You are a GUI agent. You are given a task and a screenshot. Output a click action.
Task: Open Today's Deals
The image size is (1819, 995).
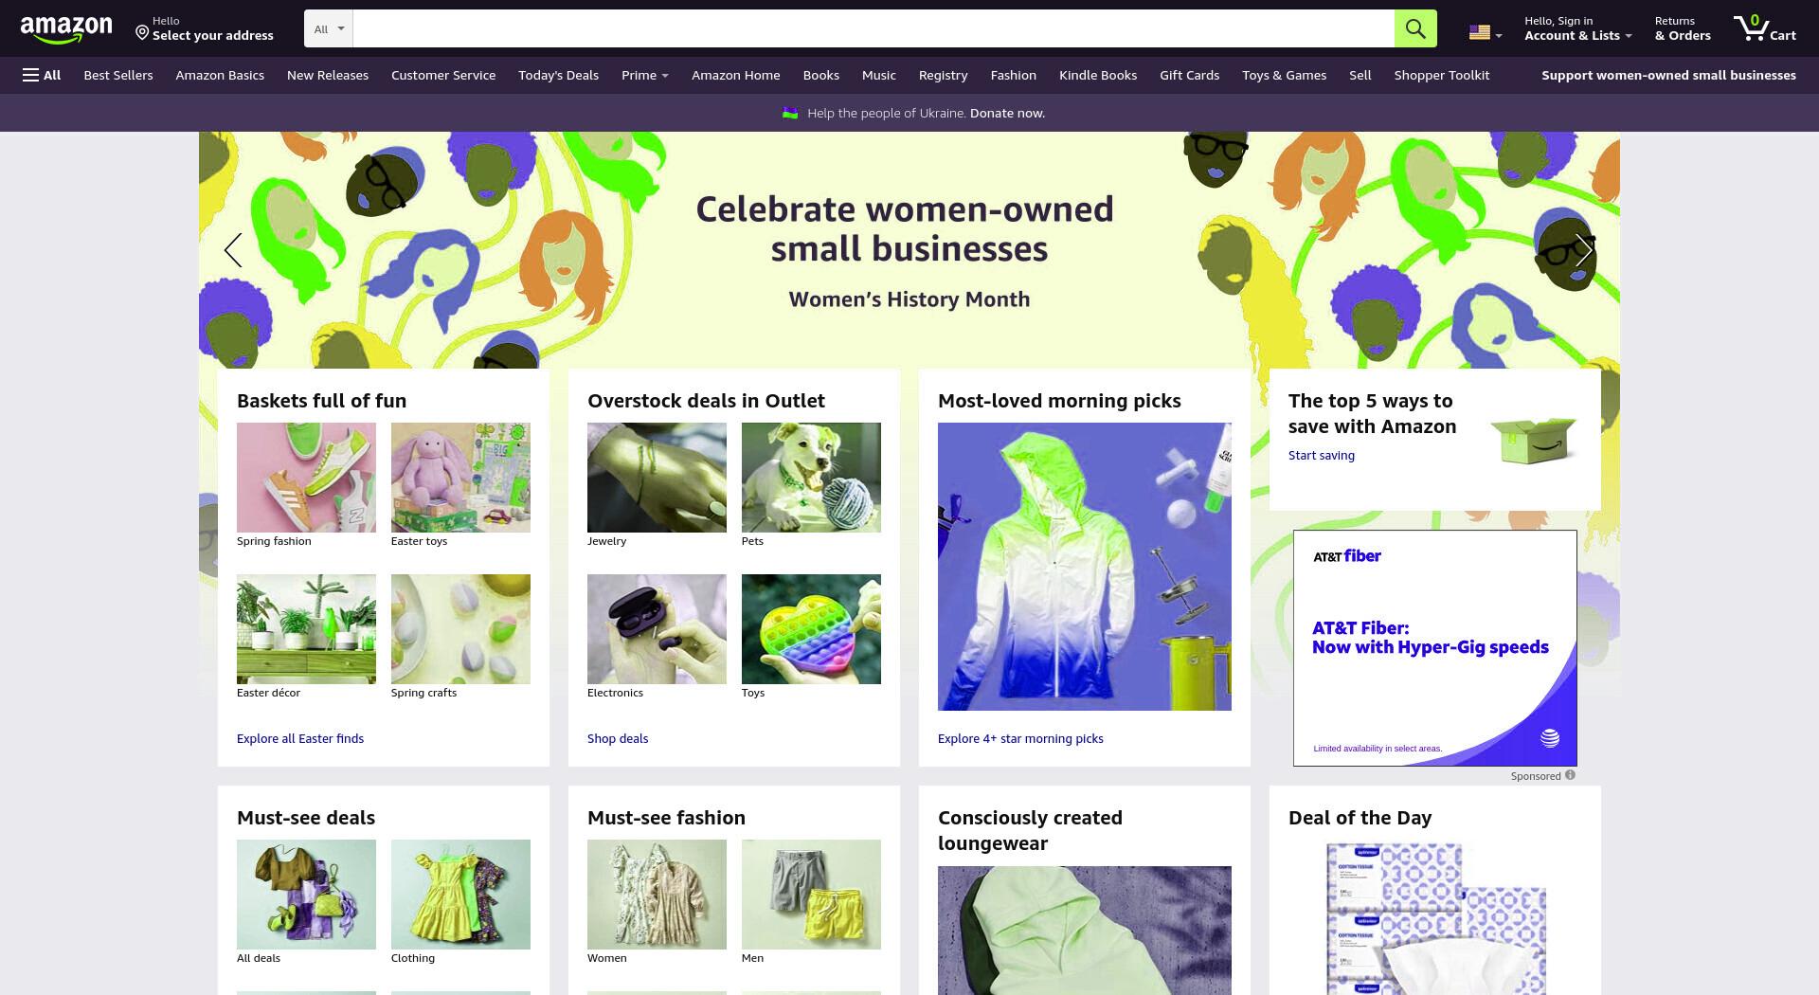pyautogui.click(x=558, y=75)
